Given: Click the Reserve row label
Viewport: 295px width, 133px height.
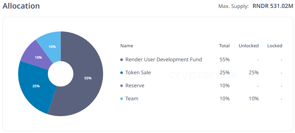Looking at the screenshot, I should pyautogui.click(x=135, y=85).
